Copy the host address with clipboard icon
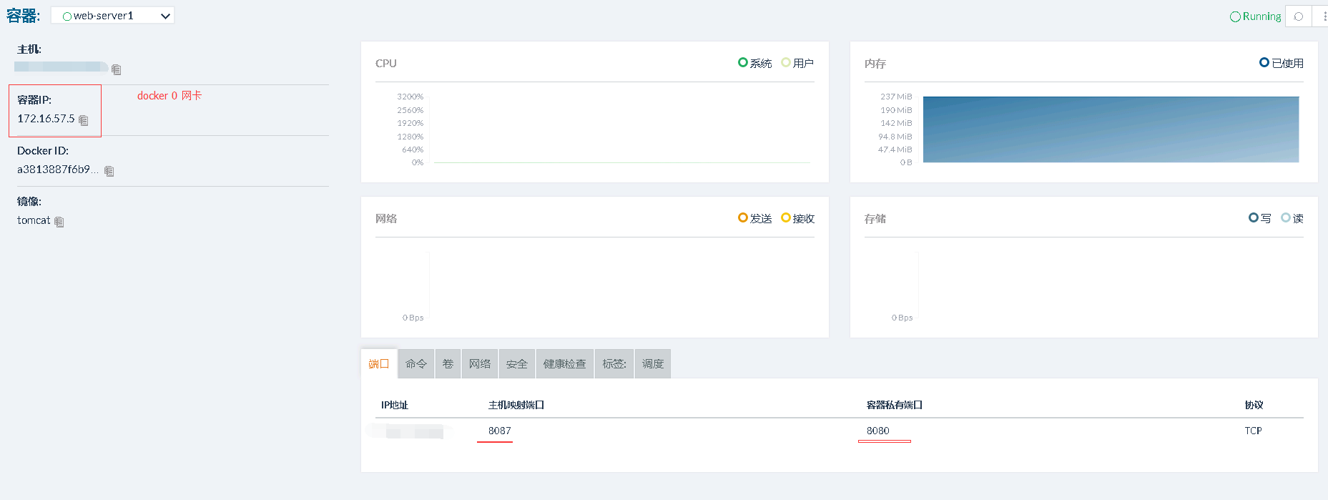Screen dimensions: 1328x500 point(116,69)
